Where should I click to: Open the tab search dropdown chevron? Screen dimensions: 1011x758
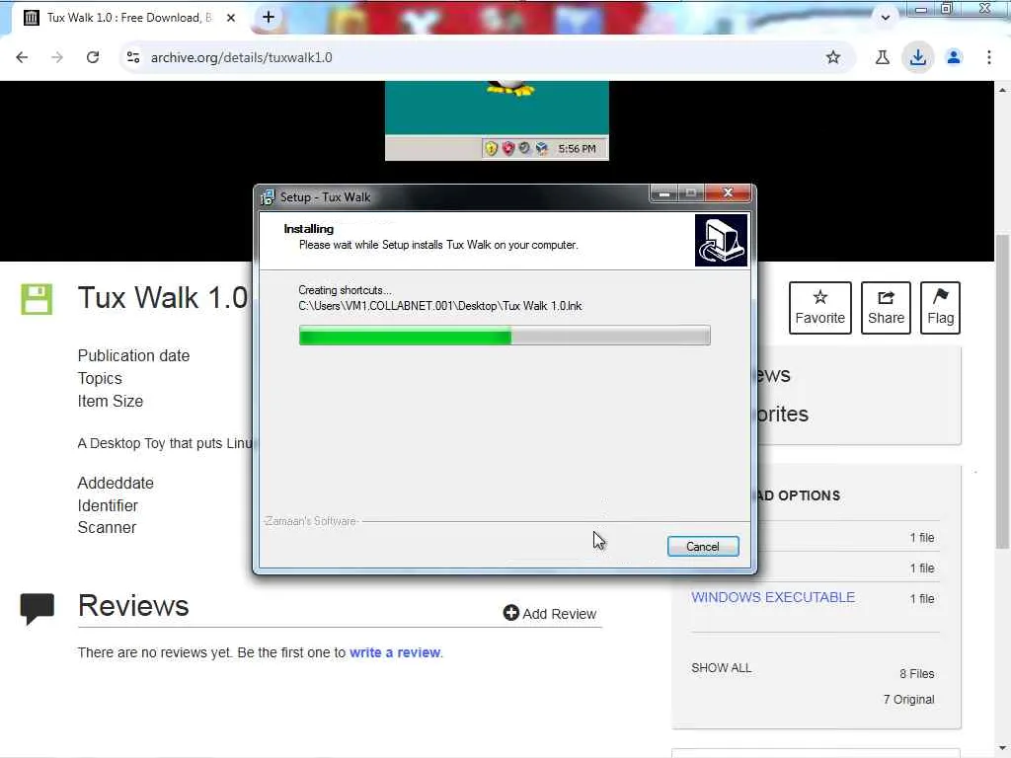tap(886, 18)
